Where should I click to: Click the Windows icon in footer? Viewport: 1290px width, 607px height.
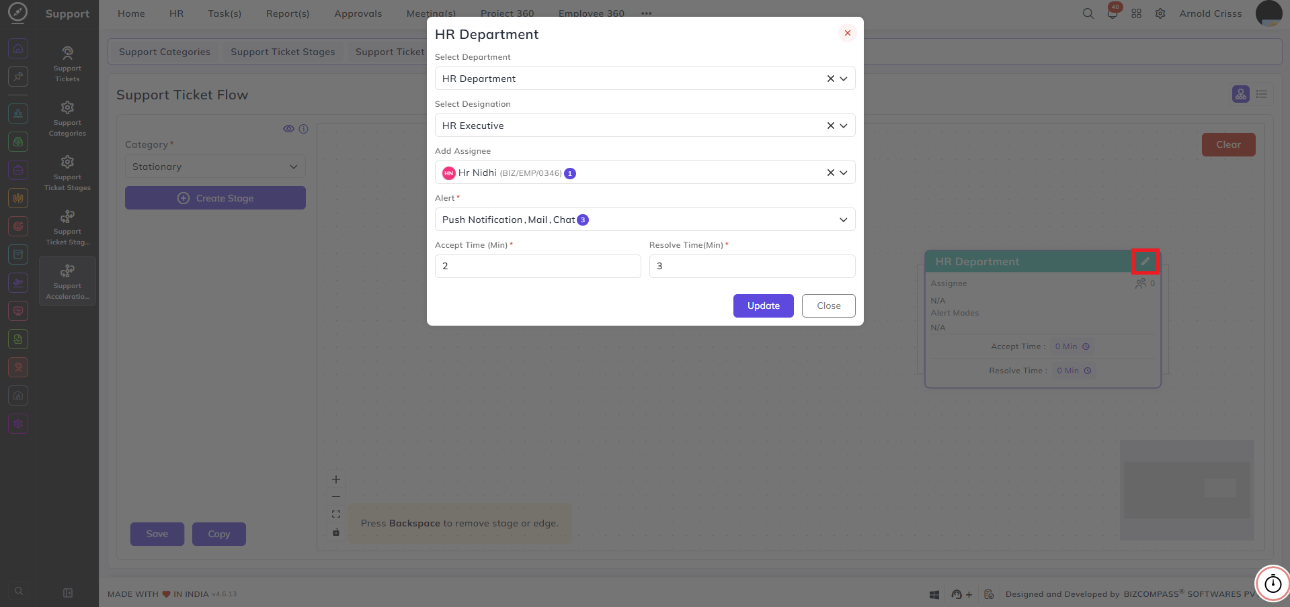(934, 594)
